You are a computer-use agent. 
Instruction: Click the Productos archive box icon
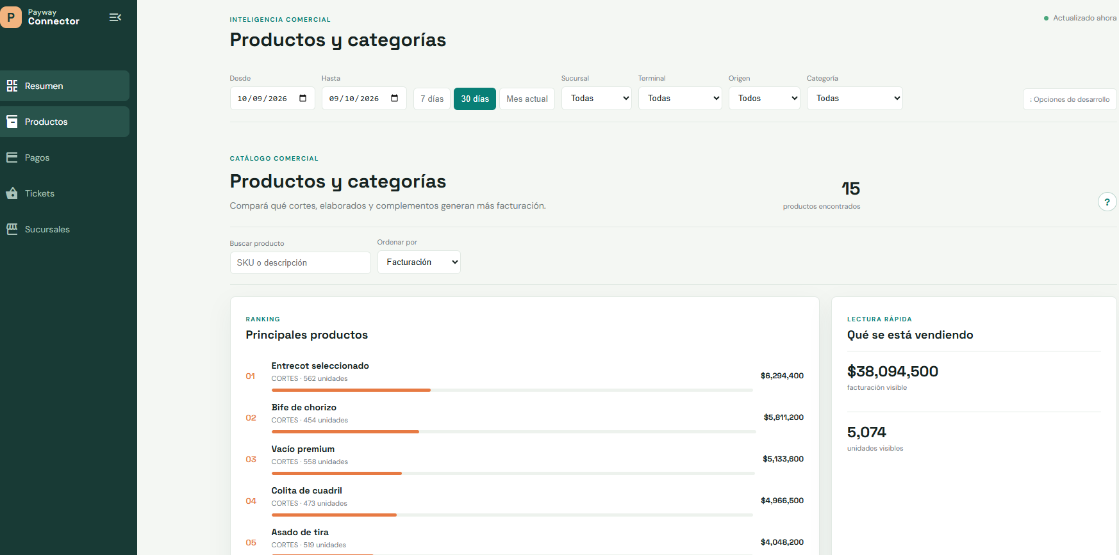(12, 122)
